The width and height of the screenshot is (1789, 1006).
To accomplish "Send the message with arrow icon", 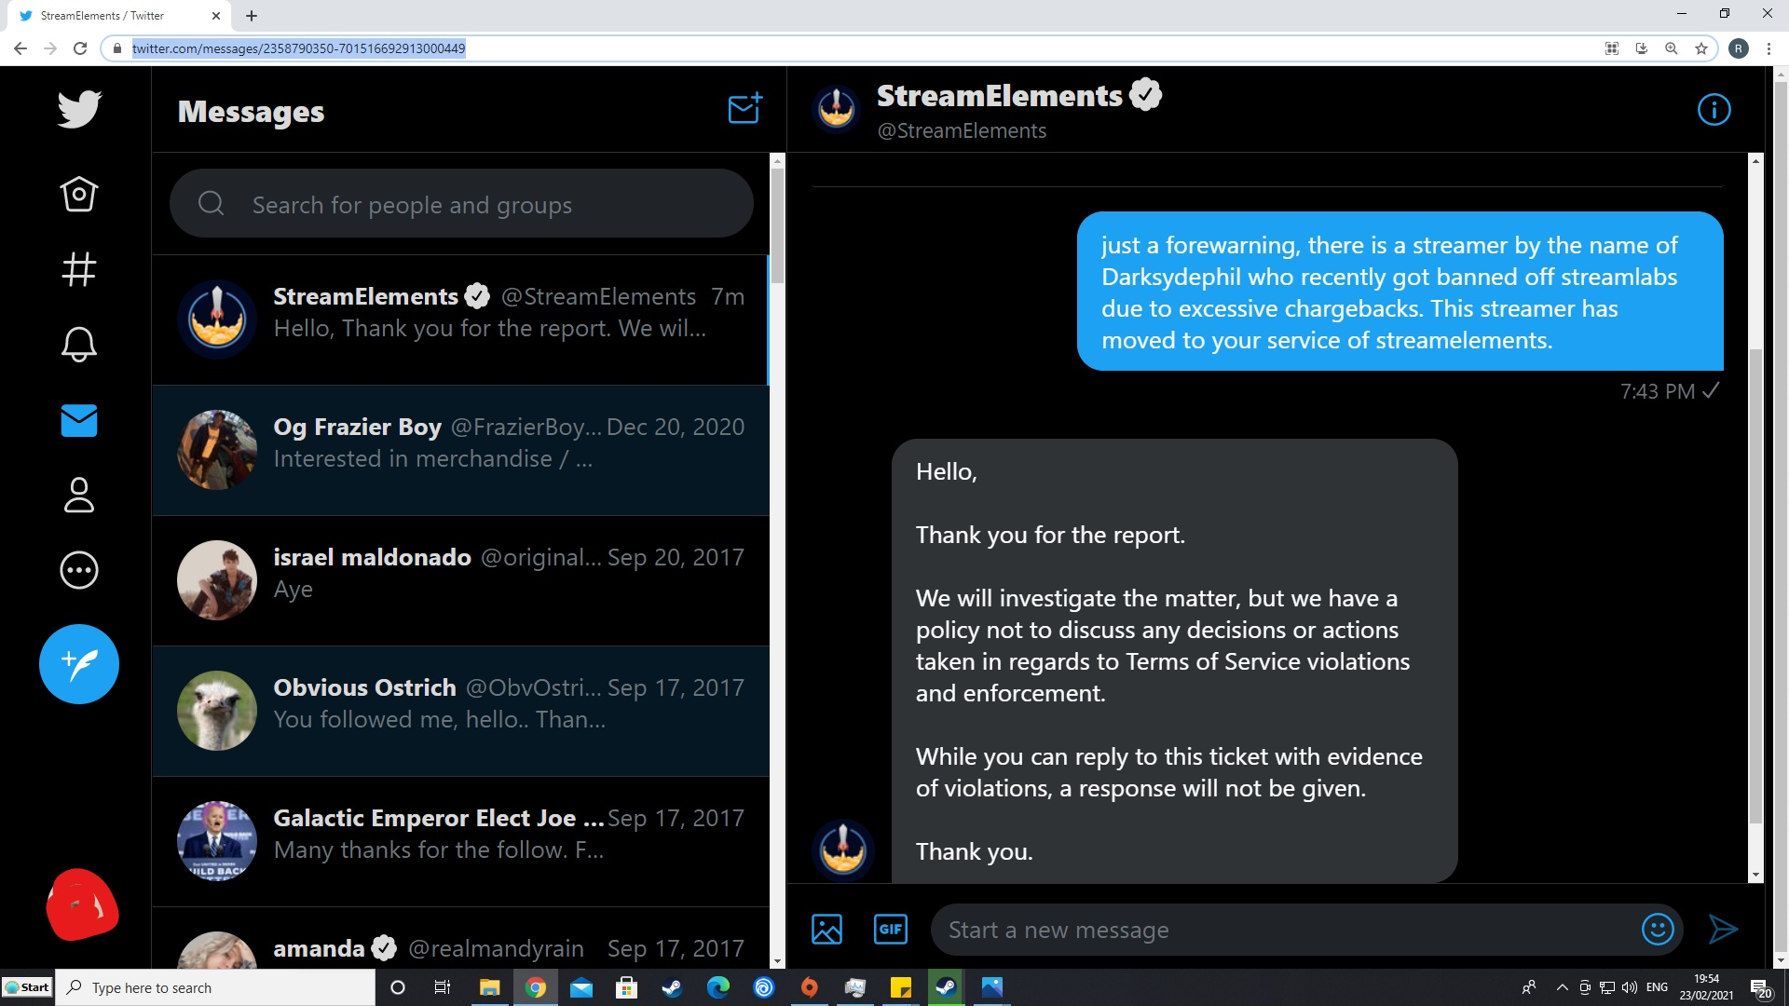I will [x=1723, y=930].
